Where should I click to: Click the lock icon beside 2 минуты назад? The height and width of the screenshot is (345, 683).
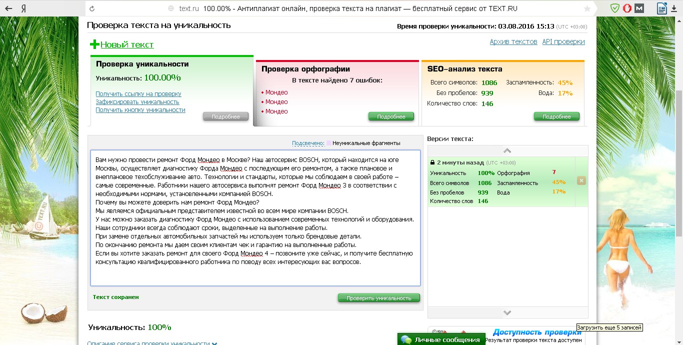(432, 162)
